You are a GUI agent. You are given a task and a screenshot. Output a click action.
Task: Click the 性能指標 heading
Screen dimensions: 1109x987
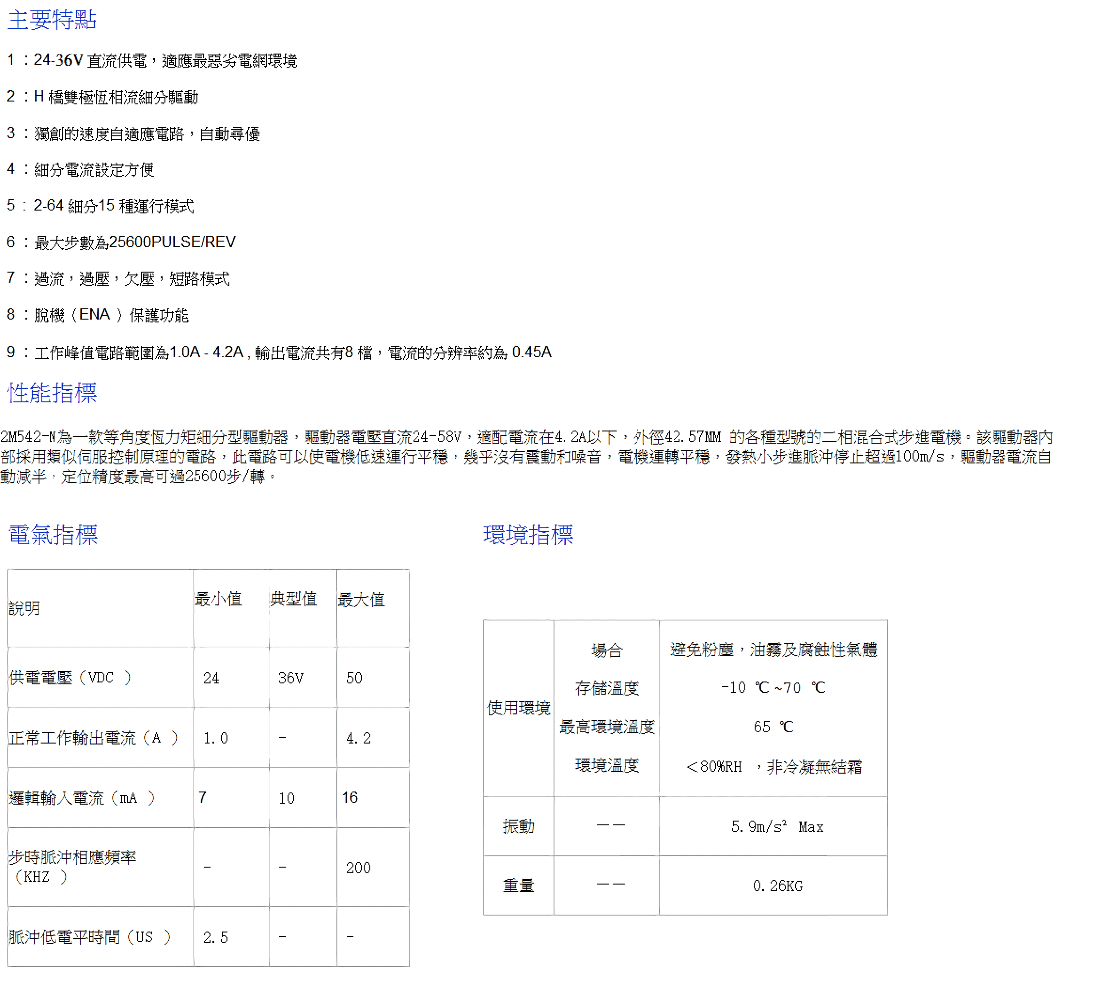pos(52,392)
